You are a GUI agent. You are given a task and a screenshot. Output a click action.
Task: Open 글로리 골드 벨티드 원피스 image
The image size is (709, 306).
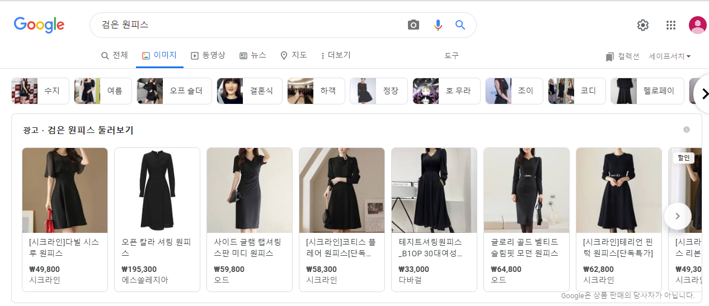click(527, 190)
